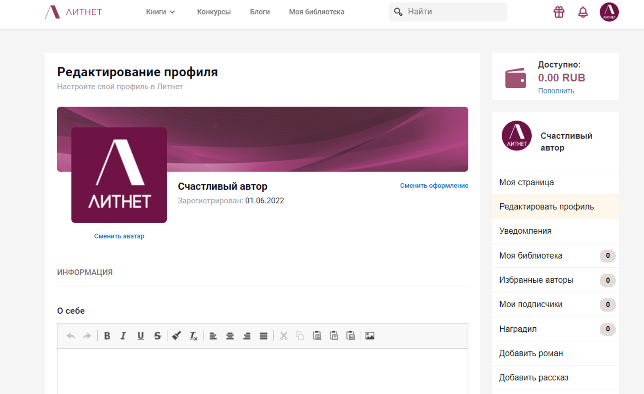The image size is (644, 394).
Task: Undo last edit in editor toolbar
Action: (71, 336)
